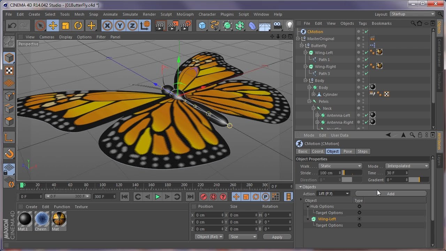Viewport: 446px width, 251px height.
Task: Expand the Antenna-Right tree node
Action: 317,122
